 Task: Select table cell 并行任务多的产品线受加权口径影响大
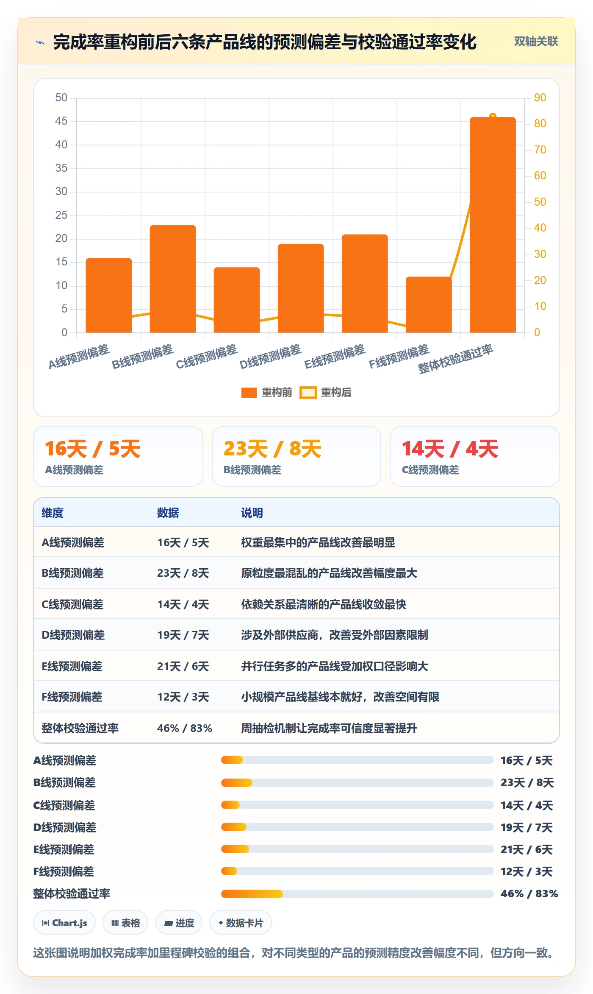pyautogui.click(x=335, y=666)
